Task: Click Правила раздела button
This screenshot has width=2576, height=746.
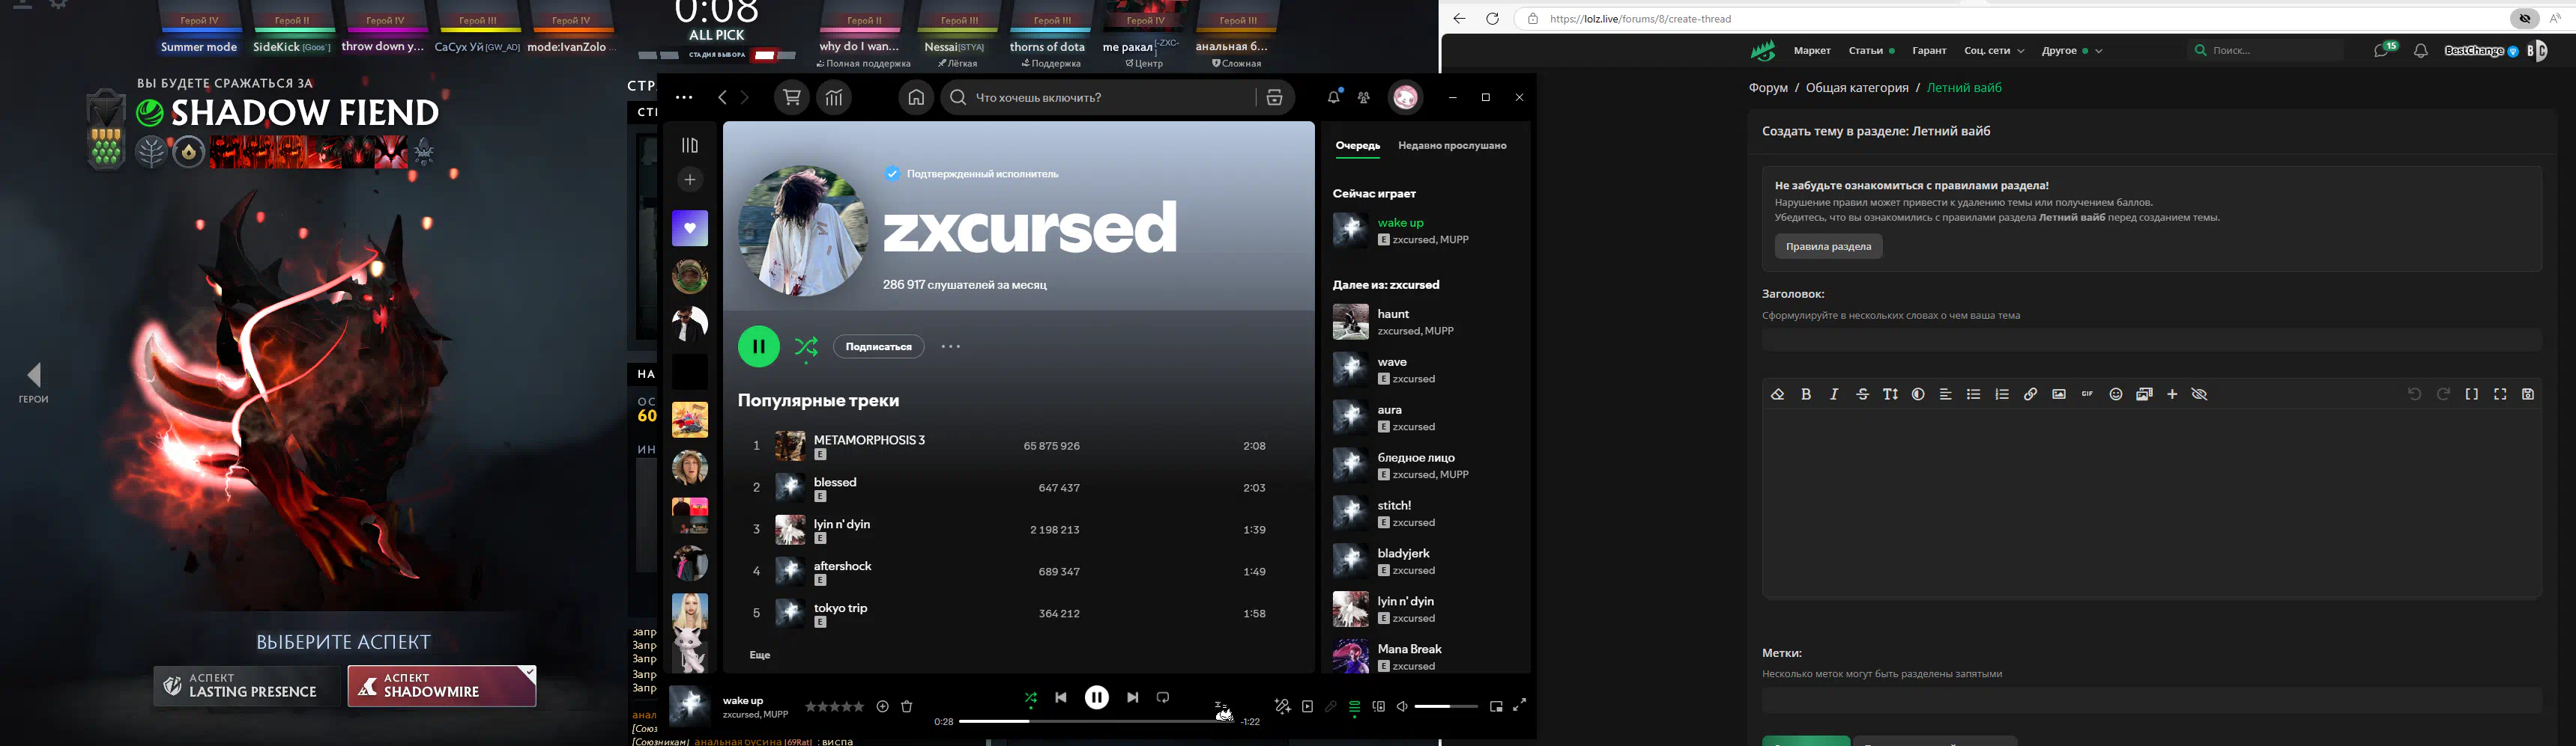Action: click(x=1828, y=247)
